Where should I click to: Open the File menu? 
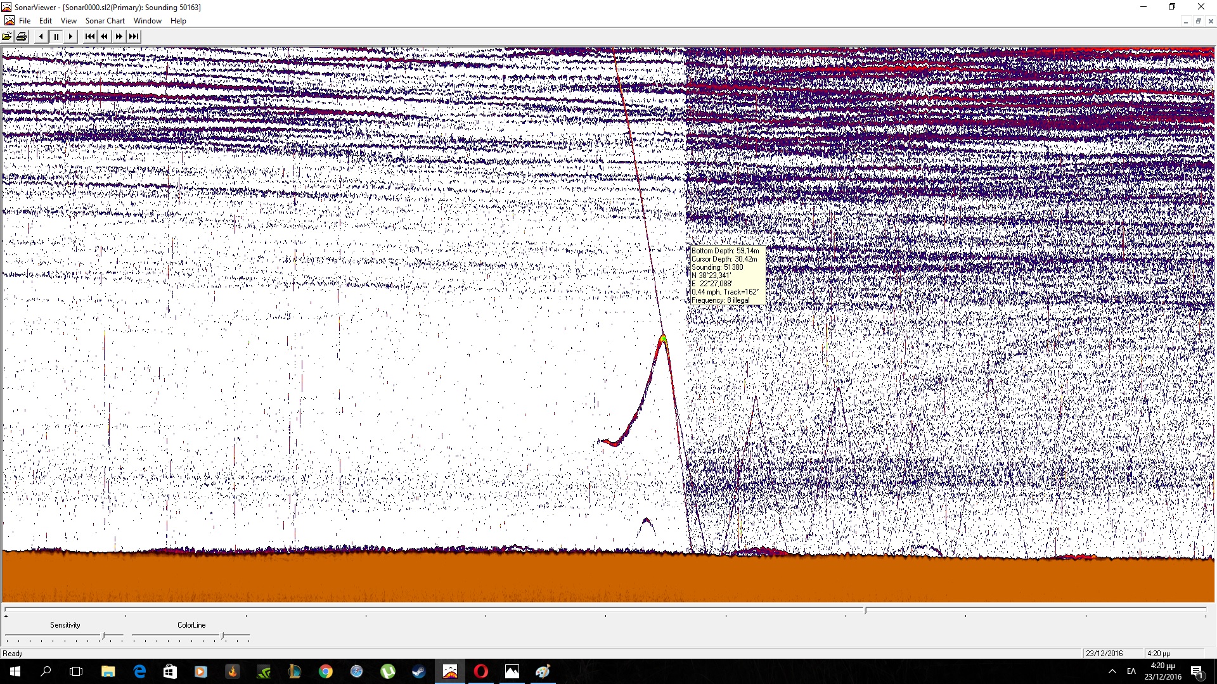tap(25, 21)
